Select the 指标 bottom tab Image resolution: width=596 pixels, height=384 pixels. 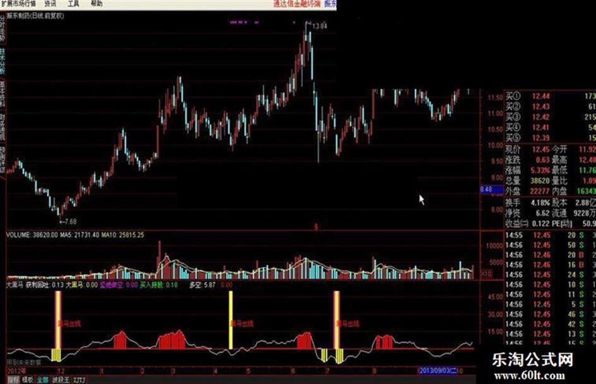[13, 380]
